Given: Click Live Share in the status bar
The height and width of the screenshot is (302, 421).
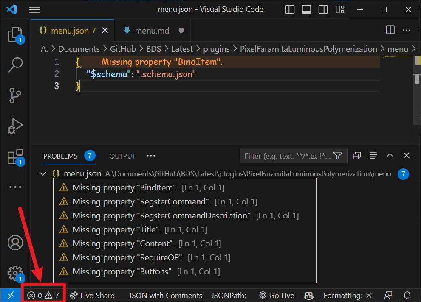Looking at the screenshot, I should tap(92, 296).
